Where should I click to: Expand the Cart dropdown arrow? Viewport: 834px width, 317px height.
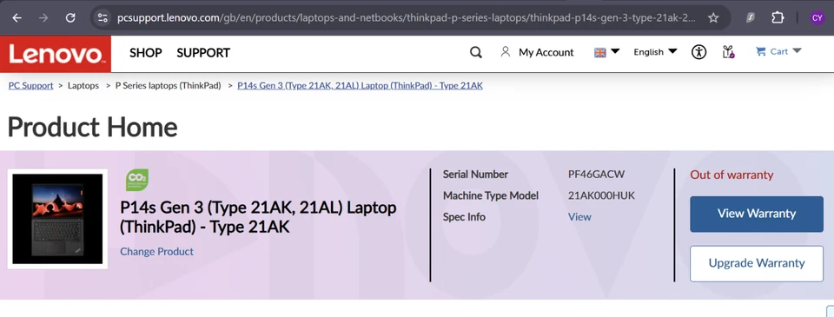point(797,51)
